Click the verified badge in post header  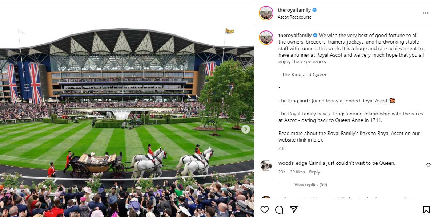[314, 10]
